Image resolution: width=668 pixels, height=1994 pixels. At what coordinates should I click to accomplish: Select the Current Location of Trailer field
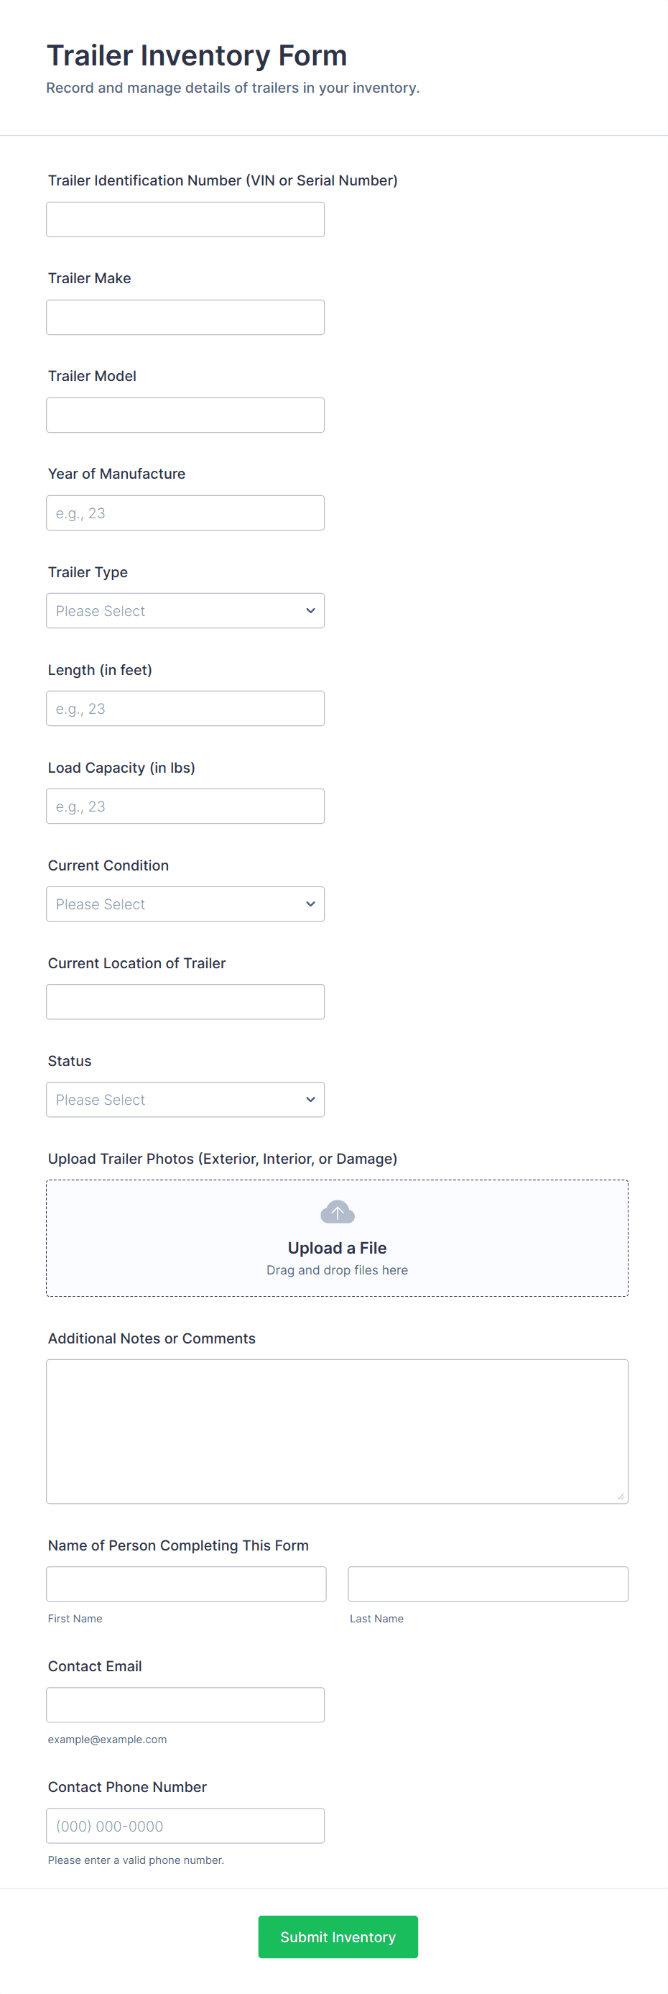click(x=185, y=1001)
